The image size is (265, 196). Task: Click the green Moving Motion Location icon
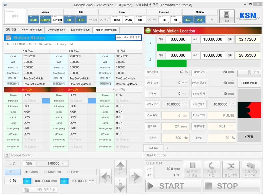pos(148,31)
